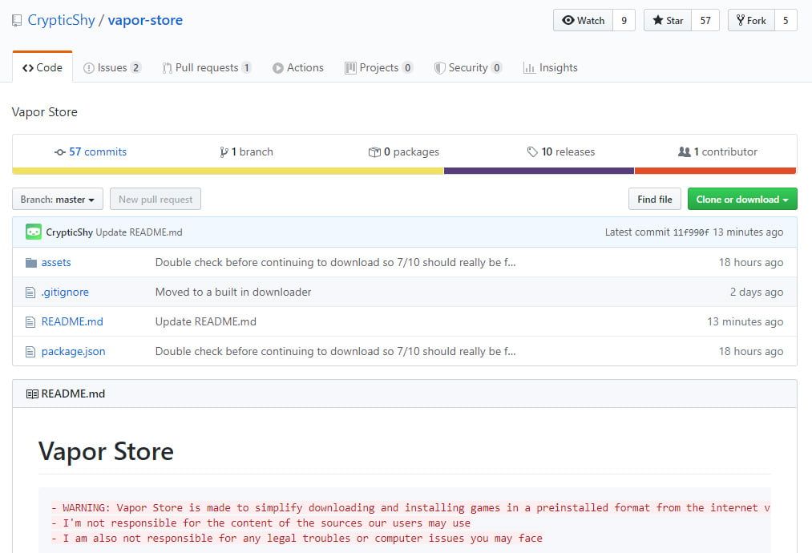Click the README.md title in readme header
Screen dimensions: 812x553
73,394
